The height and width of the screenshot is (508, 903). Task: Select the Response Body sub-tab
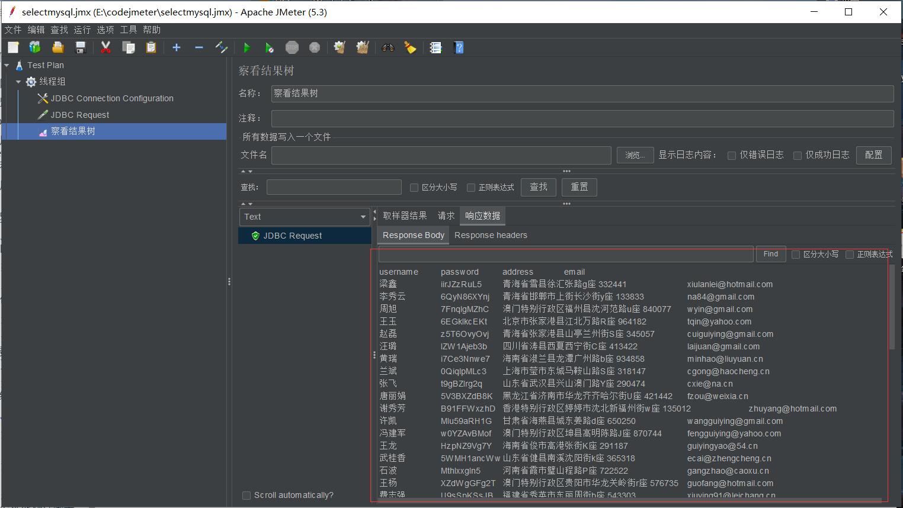pos(414,235)
